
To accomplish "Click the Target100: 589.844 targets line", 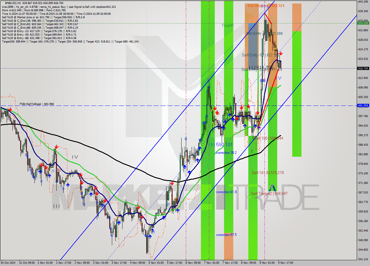I will 70,41.
